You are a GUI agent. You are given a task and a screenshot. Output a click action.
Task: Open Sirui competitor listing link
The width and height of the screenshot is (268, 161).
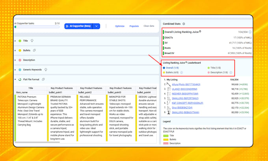tap(182, 108)
